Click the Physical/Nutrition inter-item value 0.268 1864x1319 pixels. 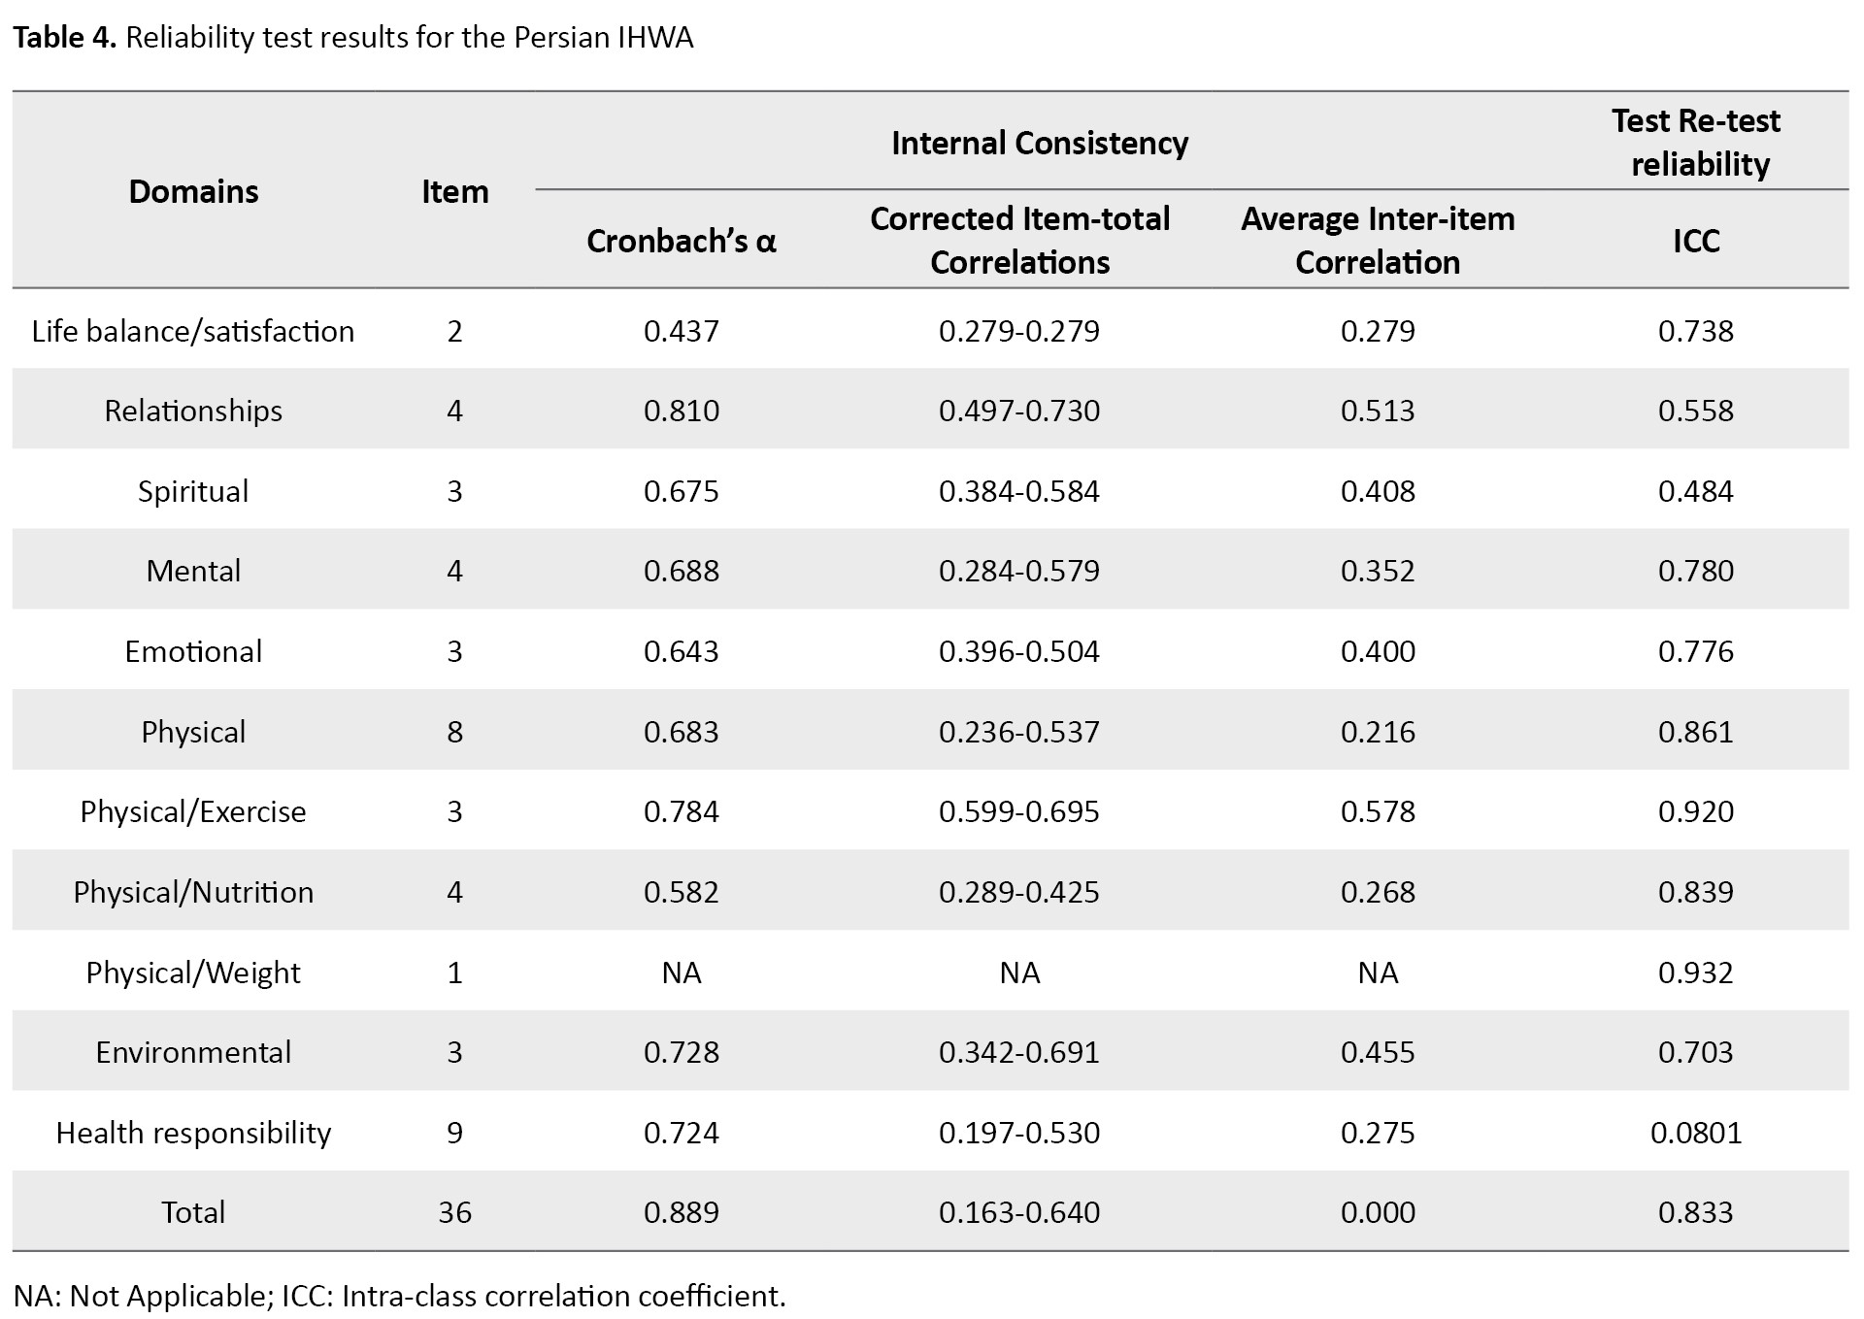point(1377,892)
